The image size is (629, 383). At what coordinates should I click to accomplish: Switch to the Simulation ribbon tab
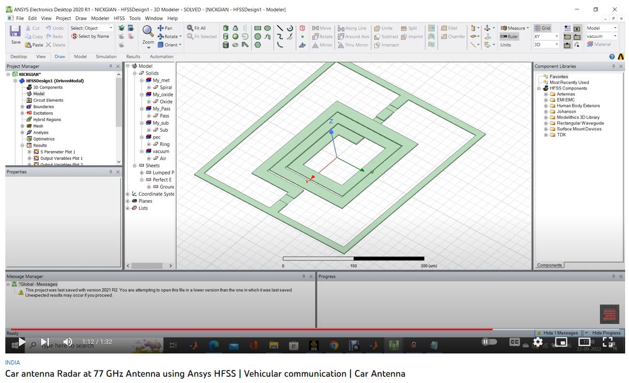pyautogui.click(x=106, y=57)
